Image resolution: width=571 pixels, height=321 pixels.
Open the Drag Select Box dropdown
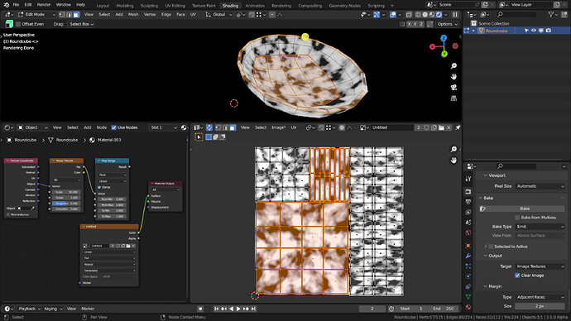82,24
